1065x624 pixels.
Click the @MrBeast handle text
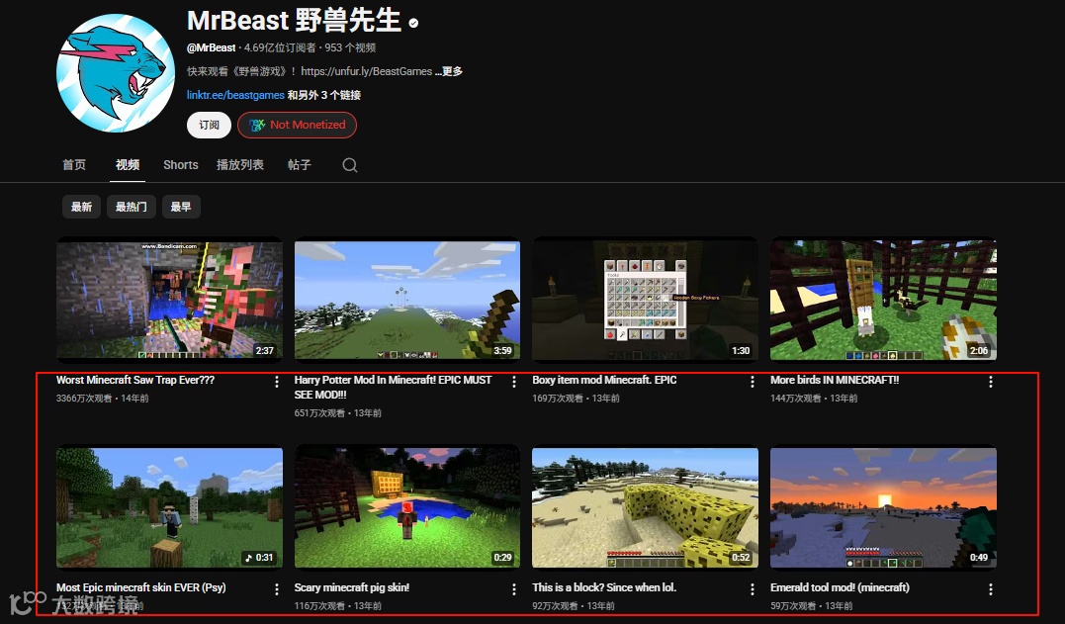click(x=212, y=47)
